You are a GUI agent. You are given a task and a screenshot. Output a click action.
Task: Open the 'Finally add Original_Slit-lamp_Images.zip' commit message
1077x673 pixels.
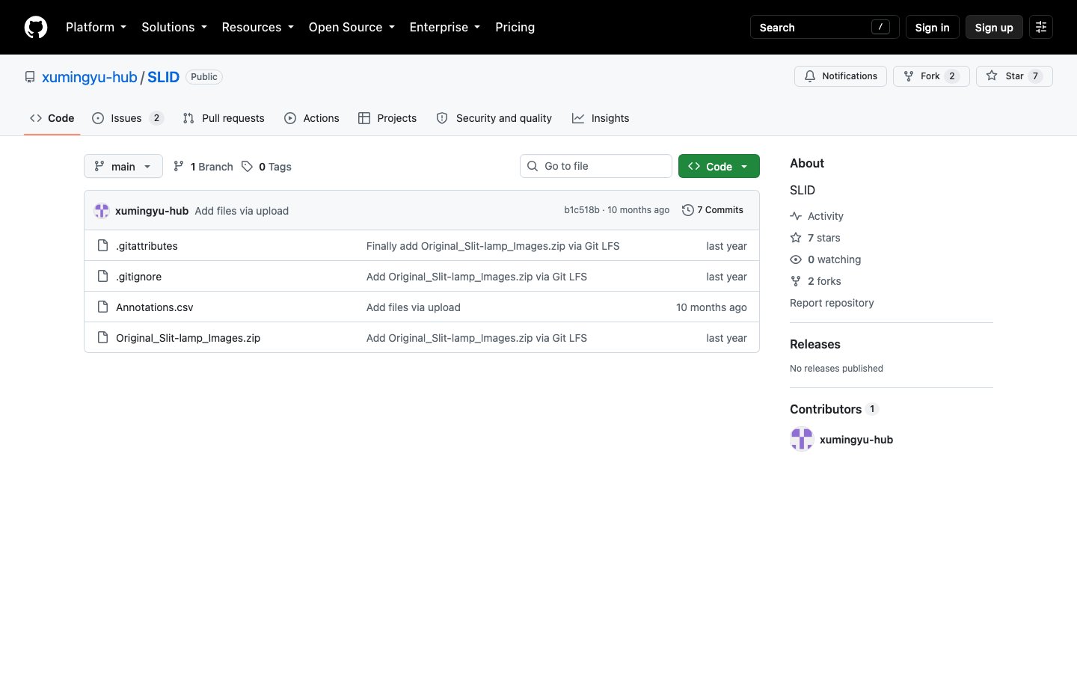(493, 246)
